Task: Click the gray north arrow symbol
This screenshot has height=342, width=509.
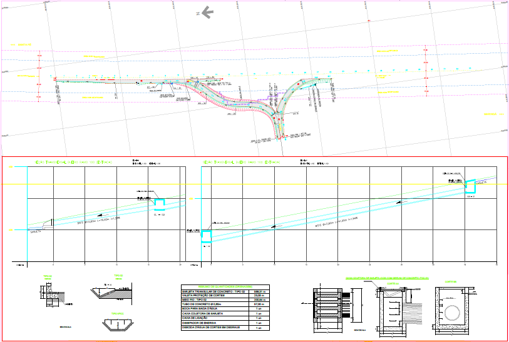Action: coord(205,11)
